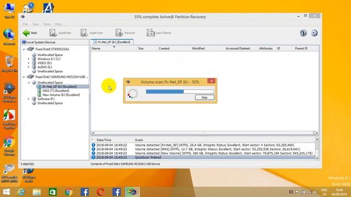
Task: Open the Recycle Bin desktop icon
Action: [x=9, y=64]
